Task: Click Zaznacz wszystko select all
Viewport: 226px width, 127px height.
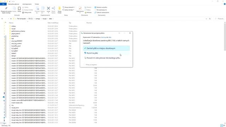Action: tap(101, 7)
